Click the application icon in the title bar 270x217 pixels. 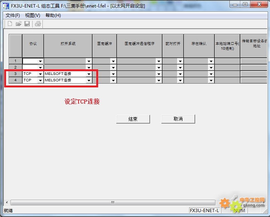coord(6,6)
